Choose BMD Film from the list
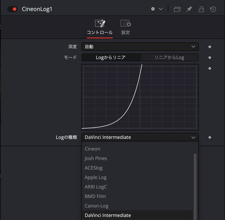The height and width of the screenshot is (220, 225). point(137,196)
